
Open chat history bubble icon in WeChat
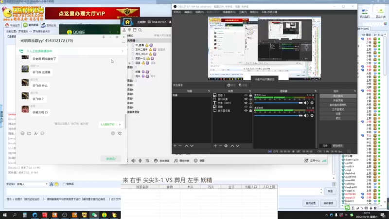pyautogui.click(x=42, y=133)
